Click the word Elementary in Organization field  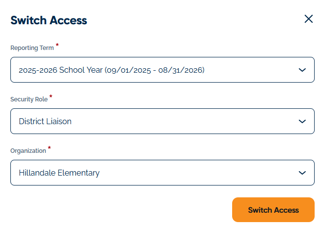[79, 173]
